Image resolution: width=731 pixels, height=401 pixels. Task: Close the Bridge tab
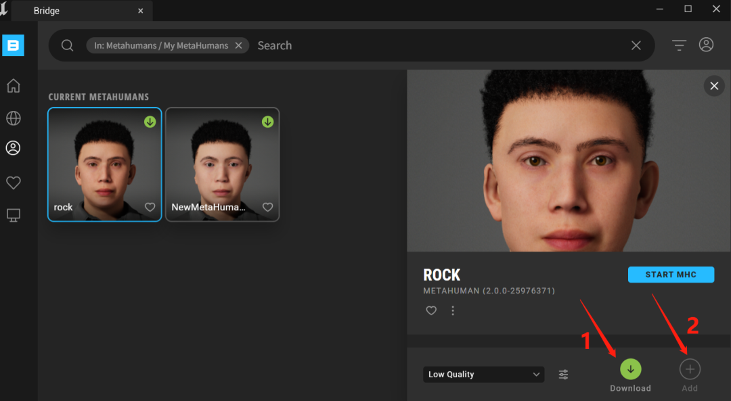point(140,11)
